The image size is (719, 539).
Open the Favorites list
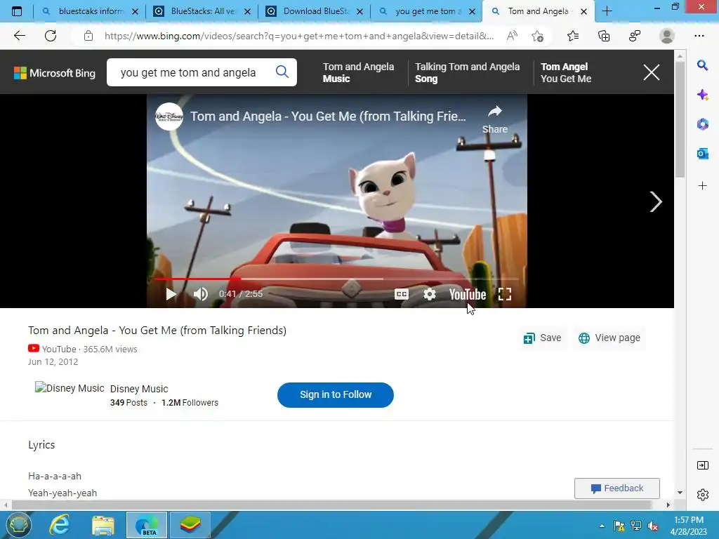tap(573, 36)
